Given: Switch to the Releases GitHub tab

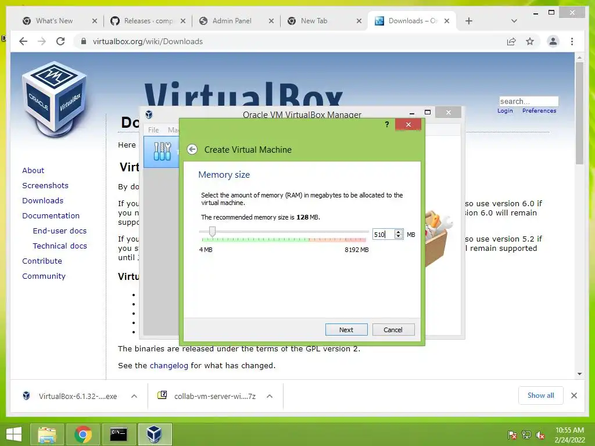Looking at the screenshot, I should [148, 21].
